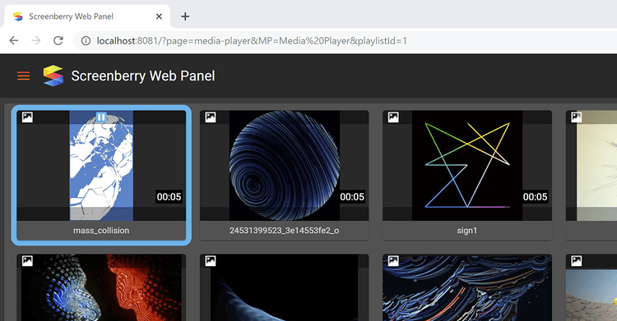View site information icon in address bar
This screenshot has height=321, width=617.
86,41
